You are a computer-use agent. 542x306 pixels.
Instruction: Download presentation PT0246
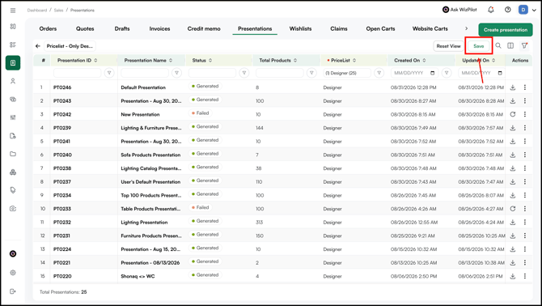coord(513,87)
